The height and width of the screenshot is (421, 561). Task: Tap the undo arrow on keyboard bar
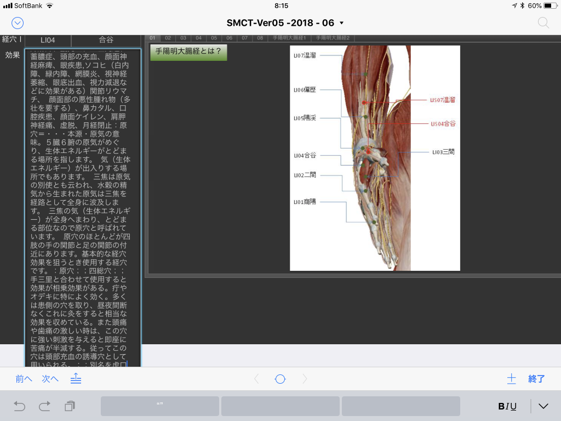(19, 406)
